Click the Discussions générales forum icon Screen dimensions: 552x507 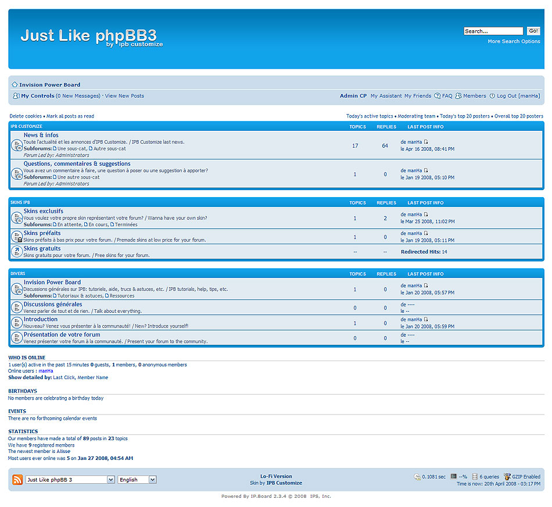click(17, 307)
